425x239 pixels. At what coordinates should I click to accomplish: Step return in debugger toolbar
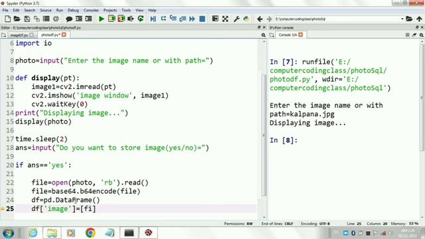click(183, 19)
